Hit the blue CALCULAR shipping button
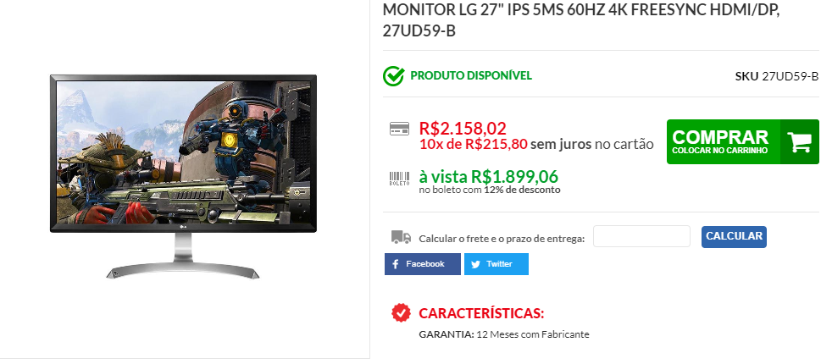The width and height of the screenshot is (821, 364). (734, 236)
